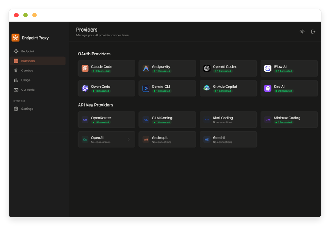Click OpenRouter's 1 Connected status badge
The width and height of the screenshot is (330, 226).
[101, 122]
